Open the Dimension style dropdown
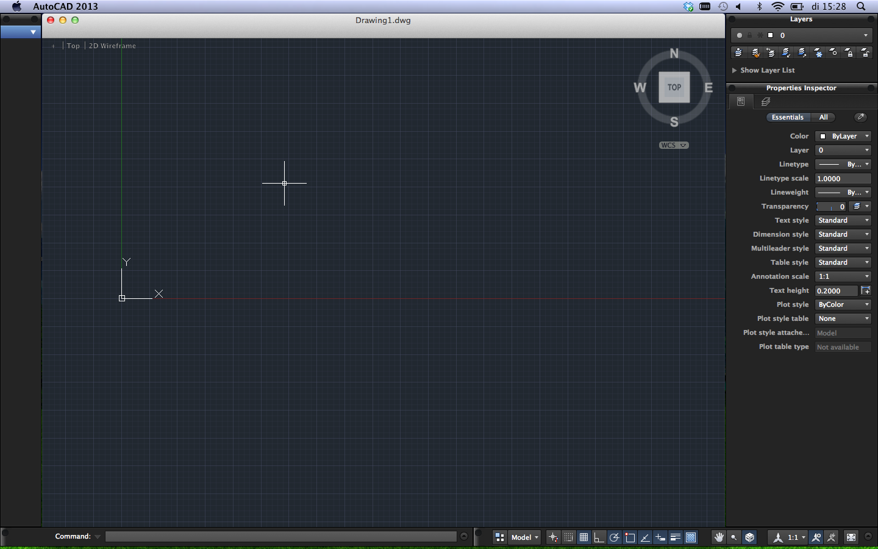878x549 pixels. (843, 234)
